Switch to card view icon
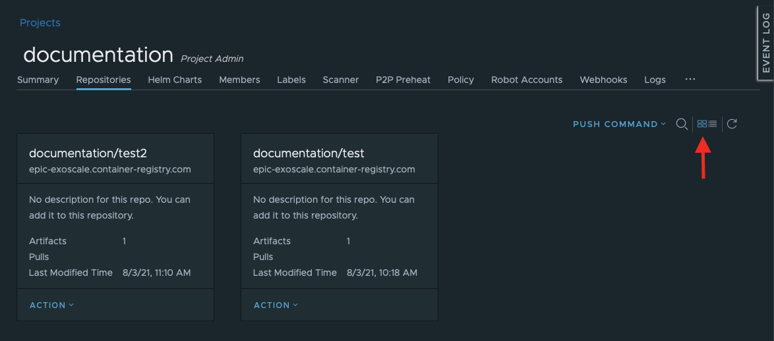This screenshot has height=341, width=774. click(x=702, y=124)
